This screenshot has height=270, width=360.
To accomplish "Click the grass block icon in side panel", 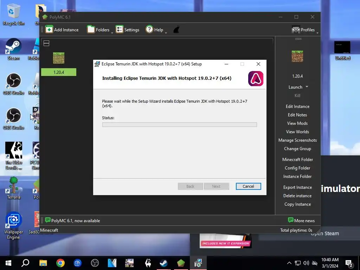I will [x=297, y=56].
